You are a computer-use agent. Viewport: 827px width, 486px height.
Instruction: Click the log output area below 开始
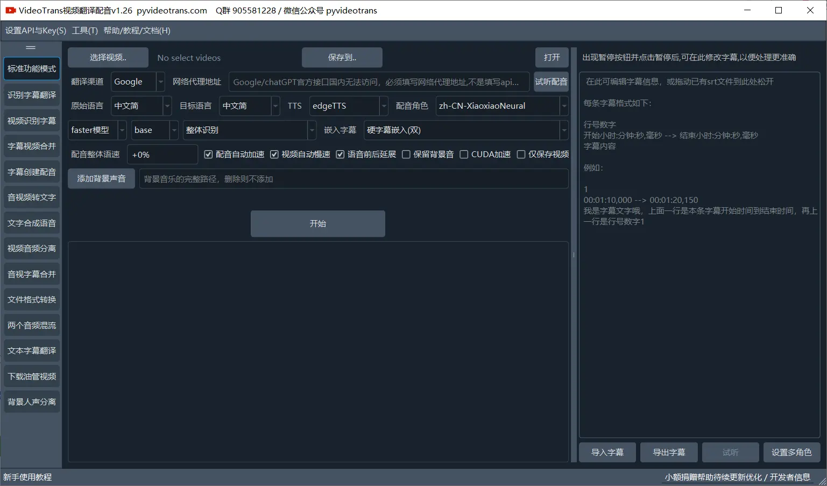tap(318, 352)
